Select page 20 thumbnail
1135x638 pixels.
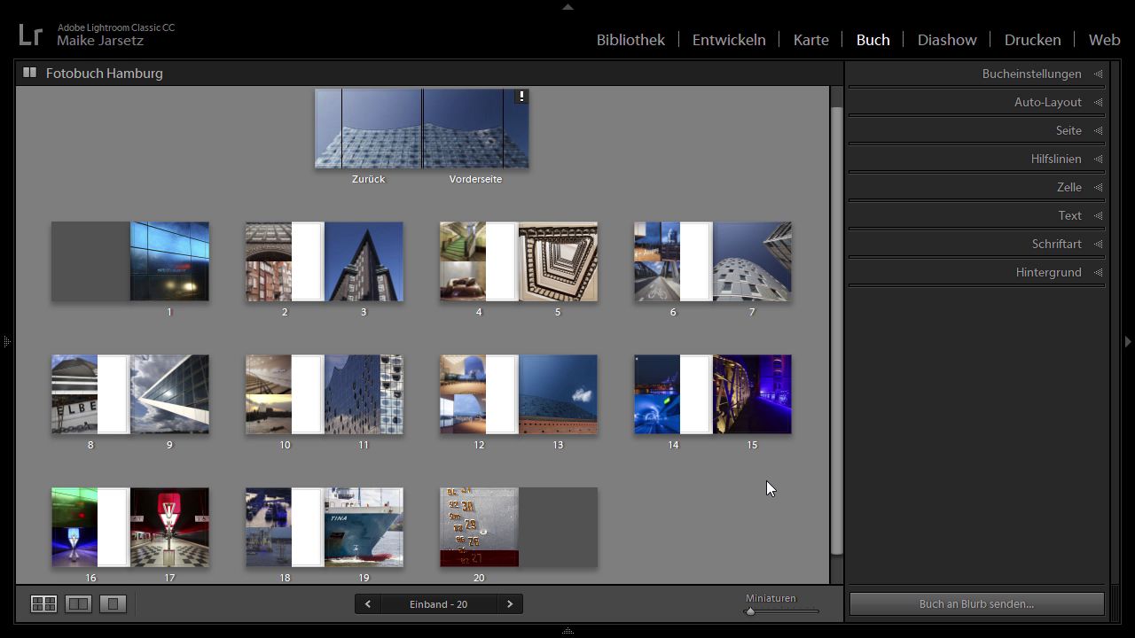coord(479,527)
